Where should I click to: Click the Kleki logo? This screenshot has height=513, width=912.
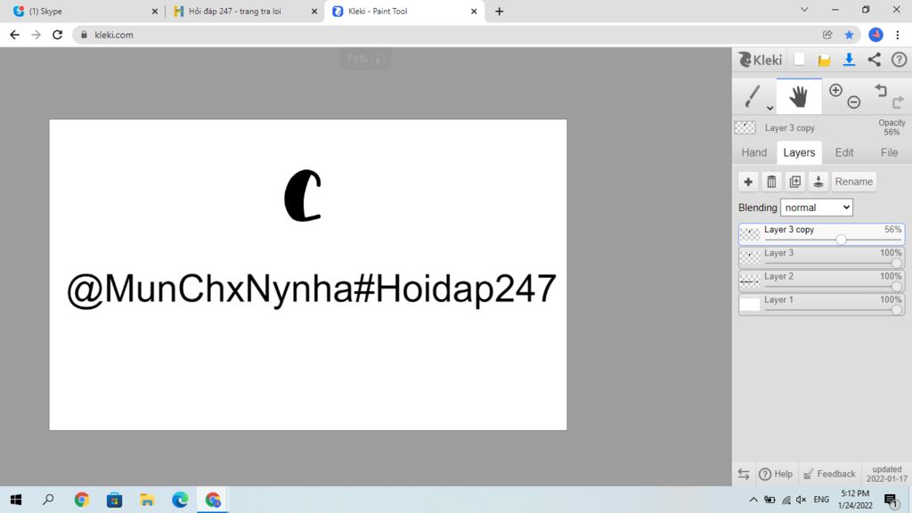coord(761,60)
